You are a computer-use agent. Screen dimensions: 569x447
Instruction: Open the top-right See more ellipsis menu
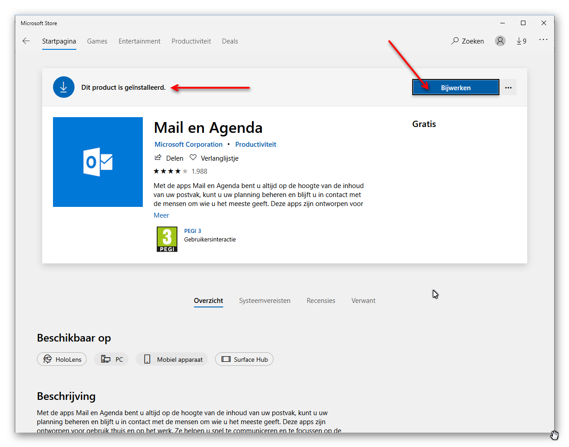coord(543,39)
